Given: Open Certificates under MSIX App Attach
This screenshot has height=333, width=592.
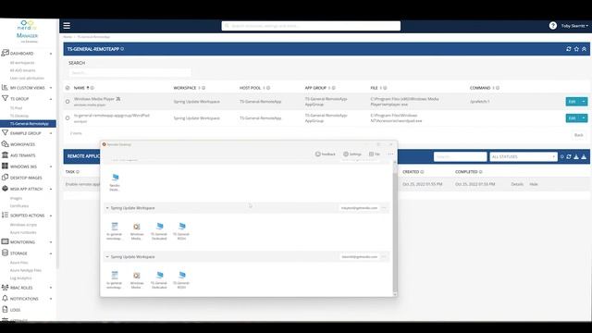Looking at the screenshot, I should pos(19,205).
